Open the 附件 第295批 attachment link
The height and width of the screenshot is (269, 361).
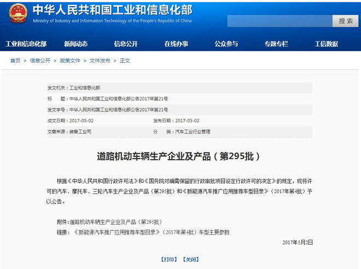pos(115,222)
